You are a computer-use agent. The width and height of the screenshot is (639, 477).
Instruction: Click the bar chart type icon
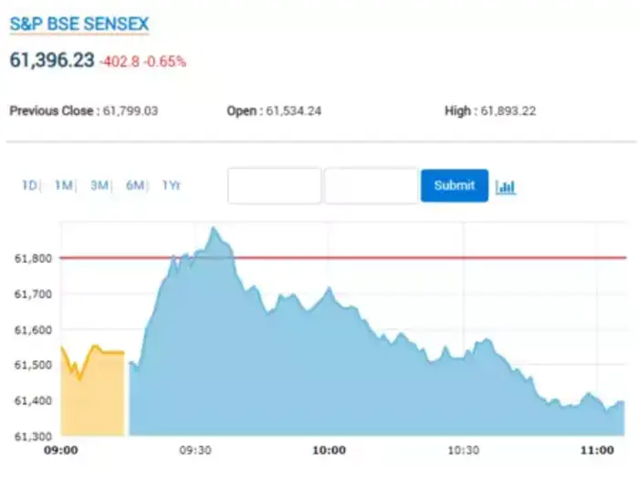[x=506, y=186]
